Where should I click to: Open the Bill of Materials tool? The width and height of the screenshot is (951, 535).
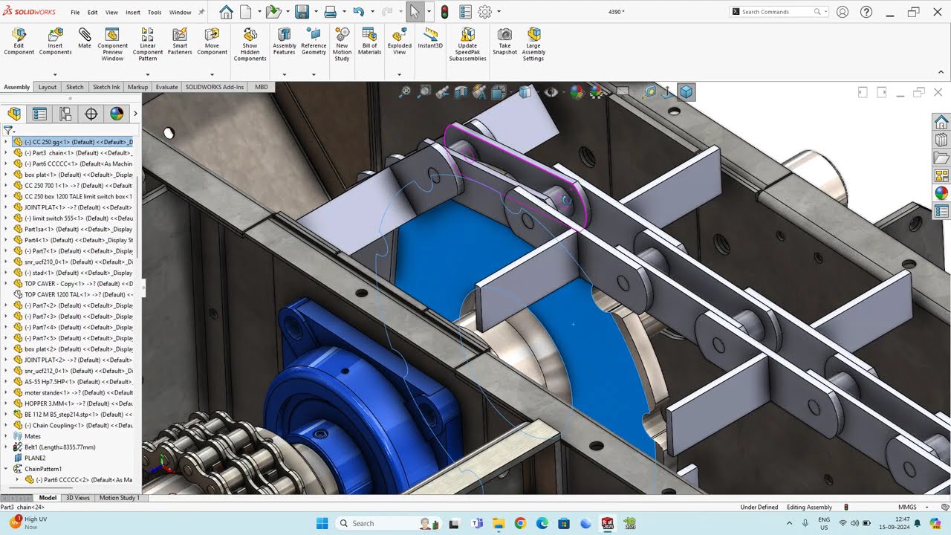369,41
